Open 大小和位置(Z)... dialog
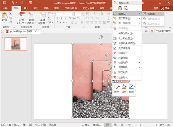The width and height of the screenshot is (173, 127). [127, 39]
